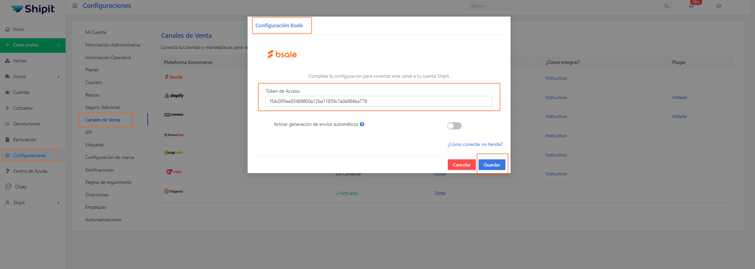Click Instalar link for Shopify plugin
Screen dimensions: 755x269
680,97
